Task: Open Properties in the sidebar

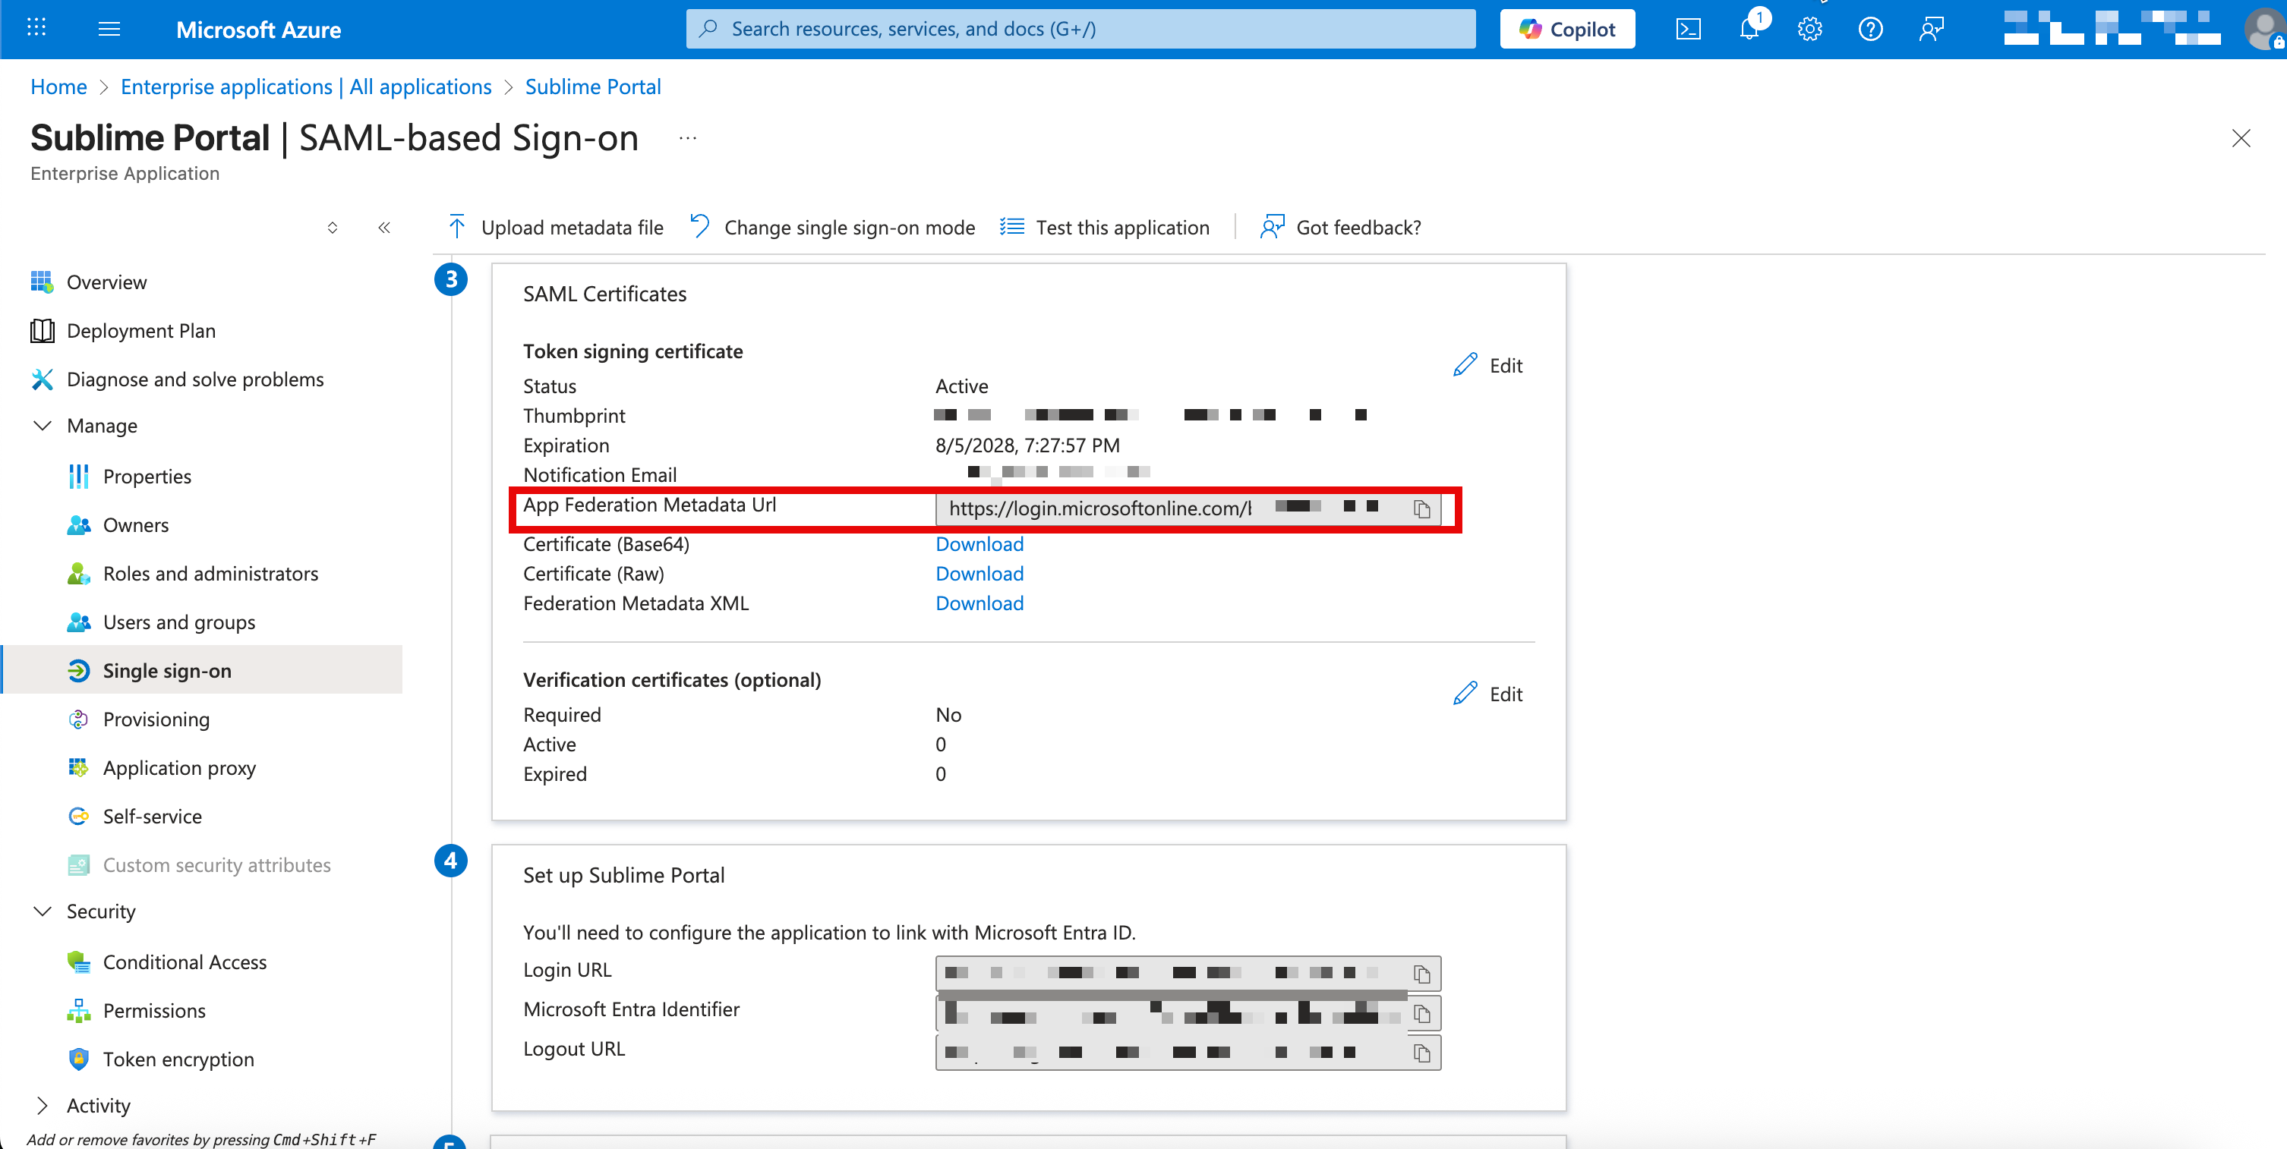Action: 147,477
